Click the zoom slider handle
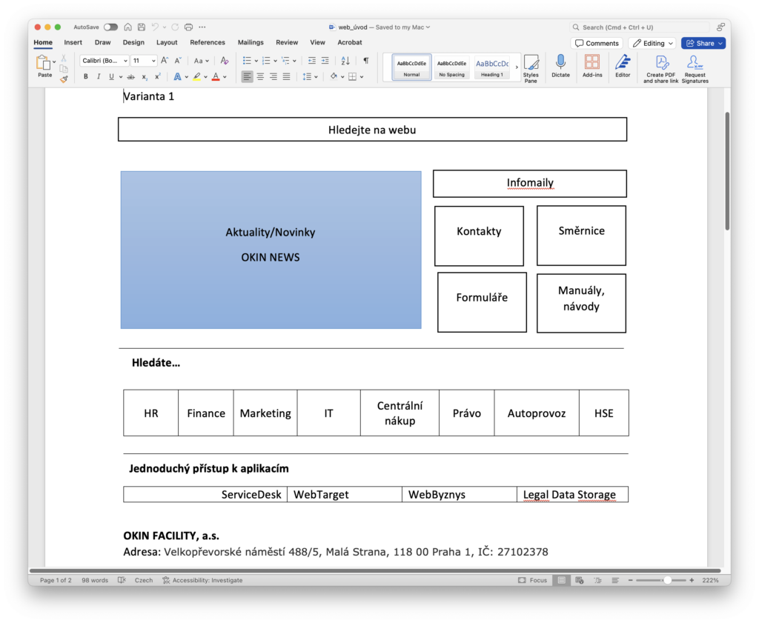The image size is (759, 623). click(x=668, y=580)
